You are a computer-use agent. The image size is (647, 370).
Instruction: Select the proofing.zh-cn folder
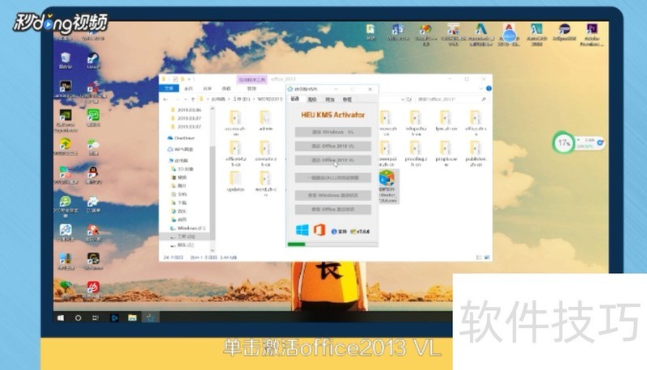point(416,153)
